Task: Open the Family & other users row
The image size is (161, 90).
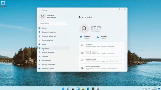Action: [x=101, y=68]
